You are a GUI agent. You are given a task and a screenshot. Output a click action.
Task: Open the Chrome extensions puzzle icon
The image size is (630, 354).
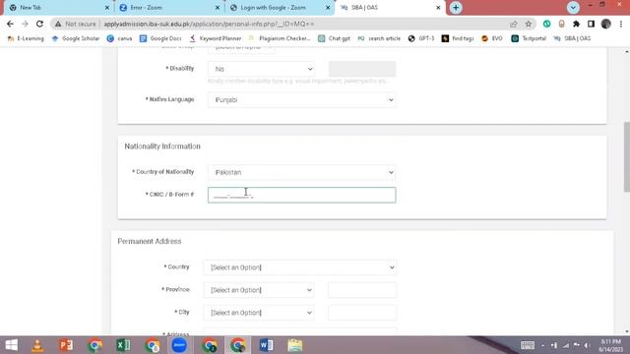pos(576,24)
